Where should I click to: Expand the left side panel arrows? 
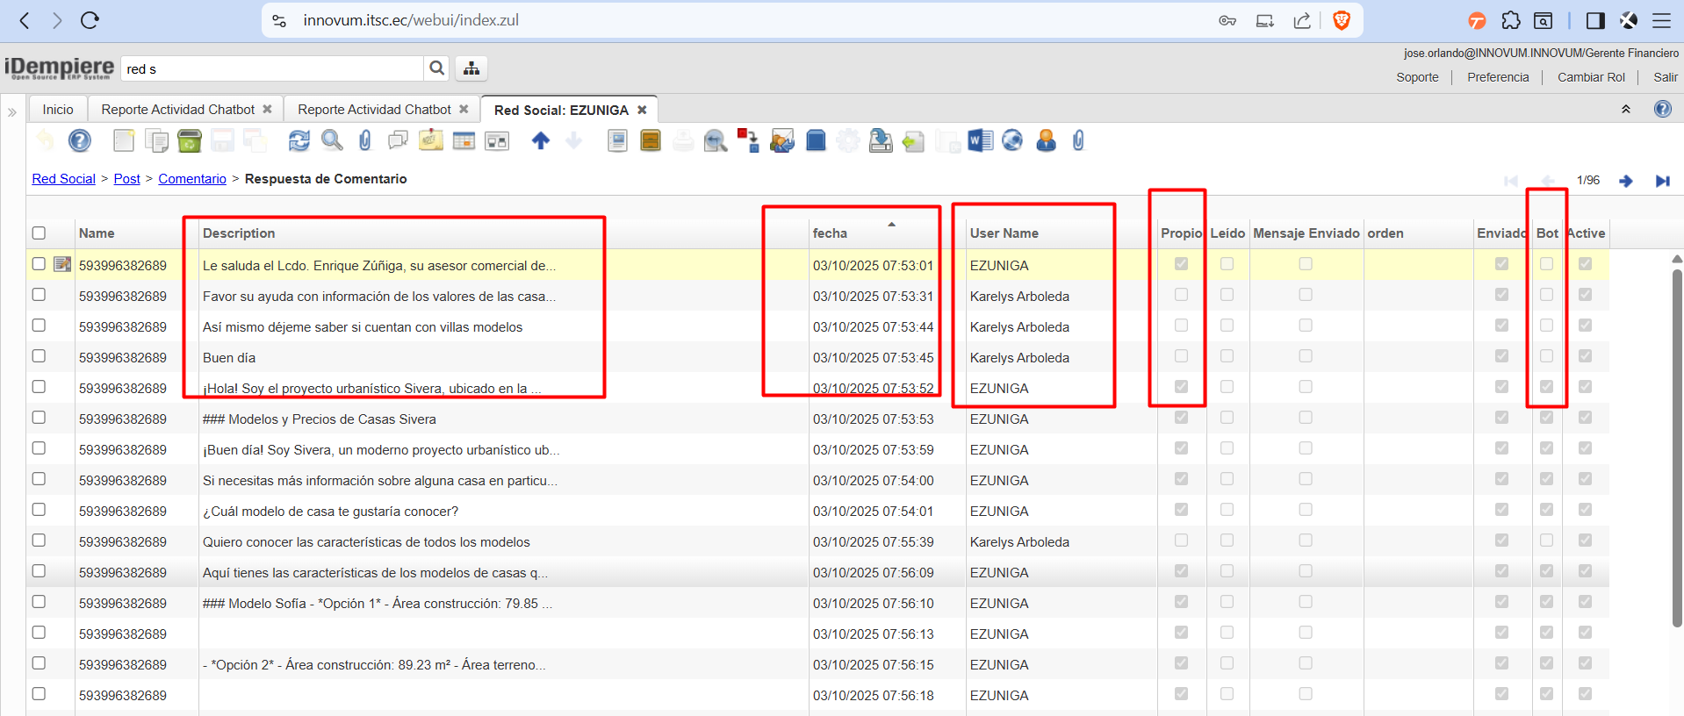(12, 112)
